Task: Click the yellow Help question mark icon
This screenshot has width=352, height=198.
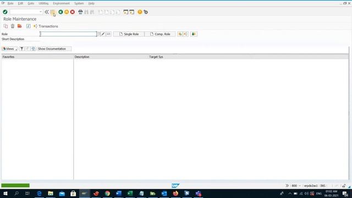Action: click(140, 12)
